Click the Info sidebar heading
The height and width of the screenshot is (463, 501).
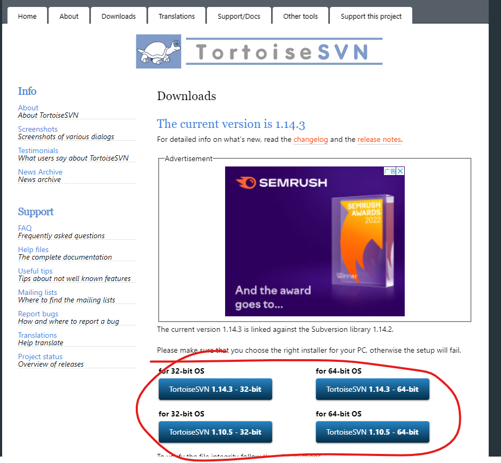27,91
